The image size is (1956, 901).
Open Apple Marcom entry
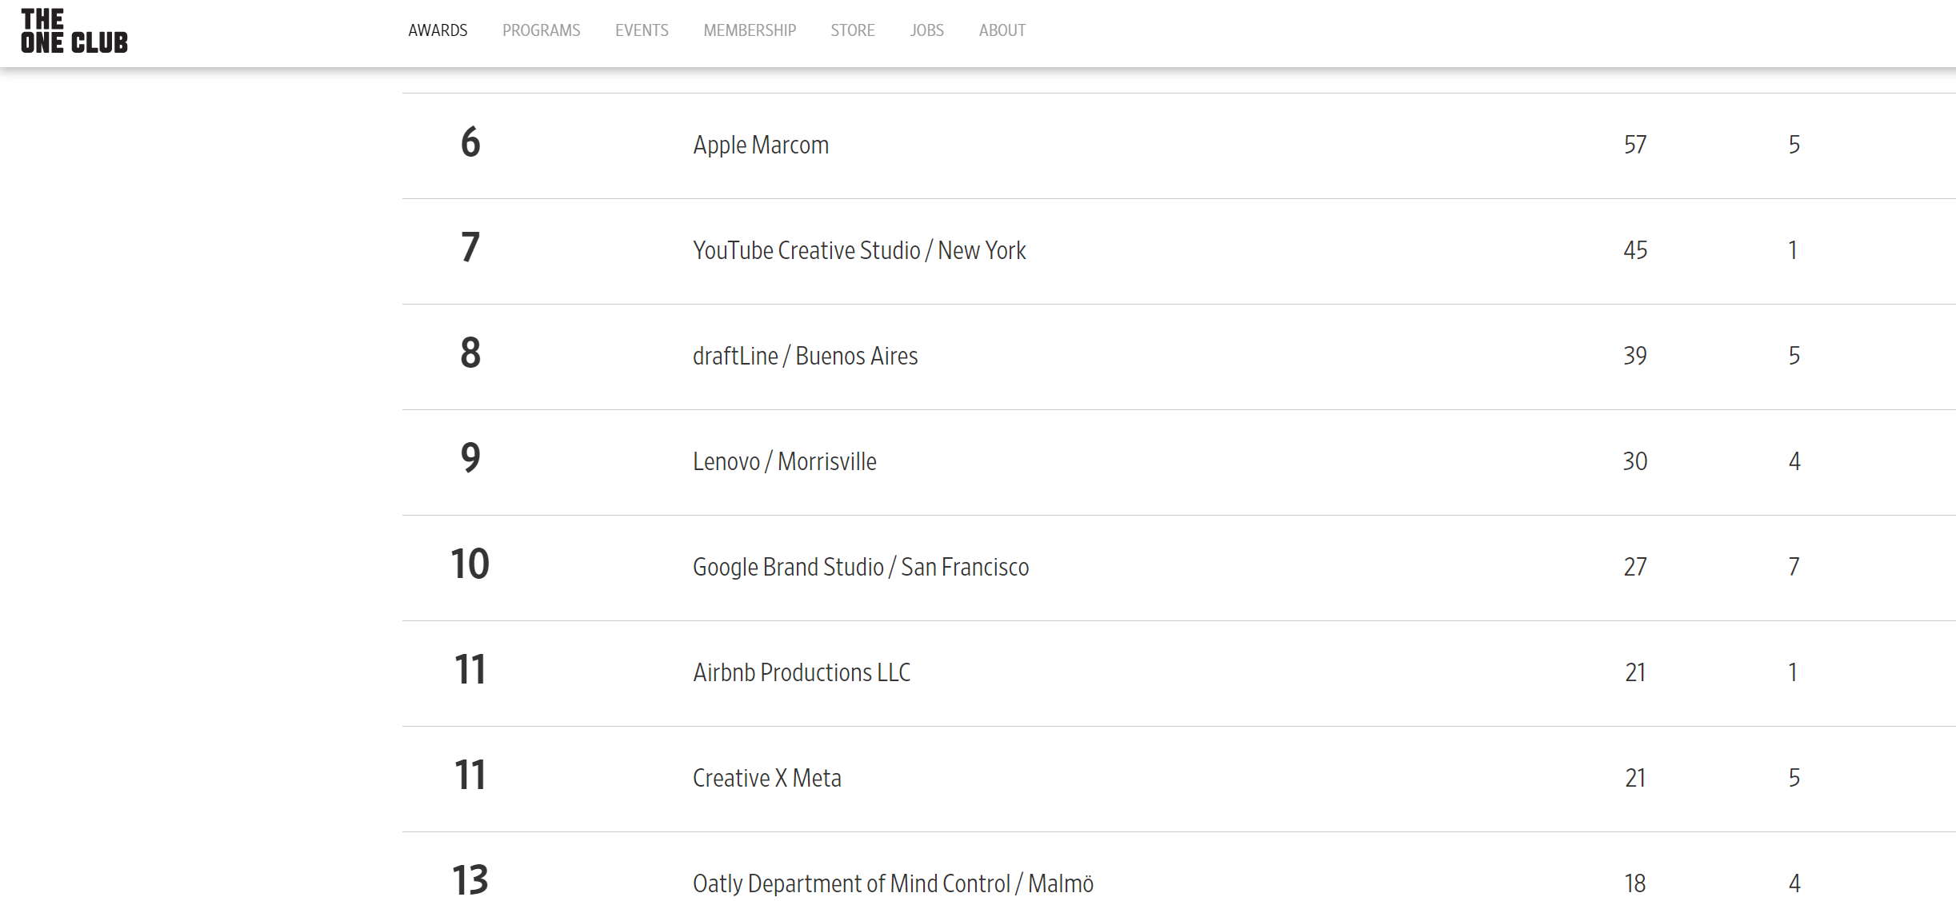pos(761,146)
